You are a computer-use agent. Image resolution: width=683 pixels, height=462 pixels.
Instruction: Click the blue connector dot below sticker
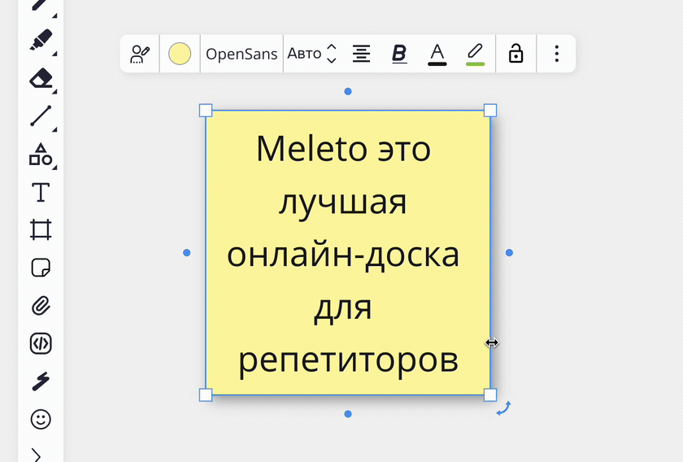coord(348,414)
